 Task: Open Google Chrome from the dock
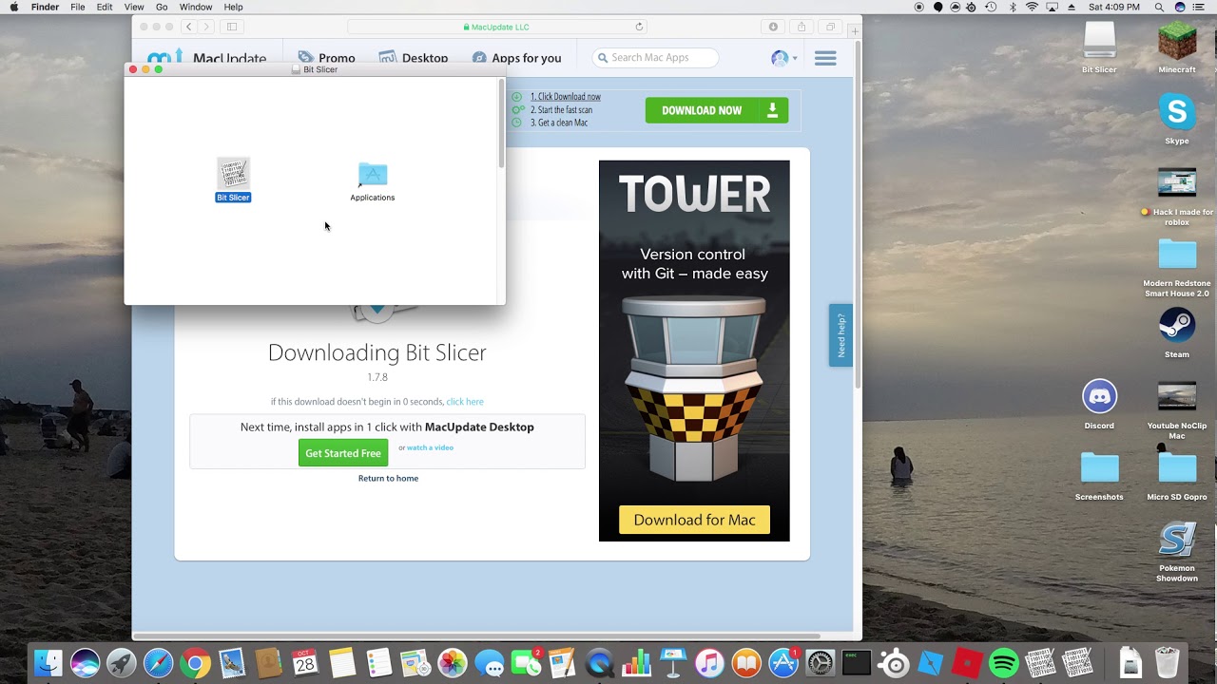[195, 663]
